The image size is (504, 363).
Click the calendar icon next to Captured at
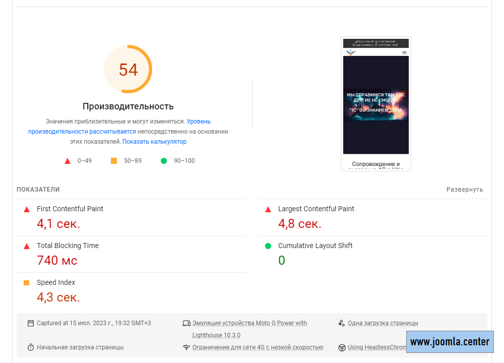click(x=31, y=323)
